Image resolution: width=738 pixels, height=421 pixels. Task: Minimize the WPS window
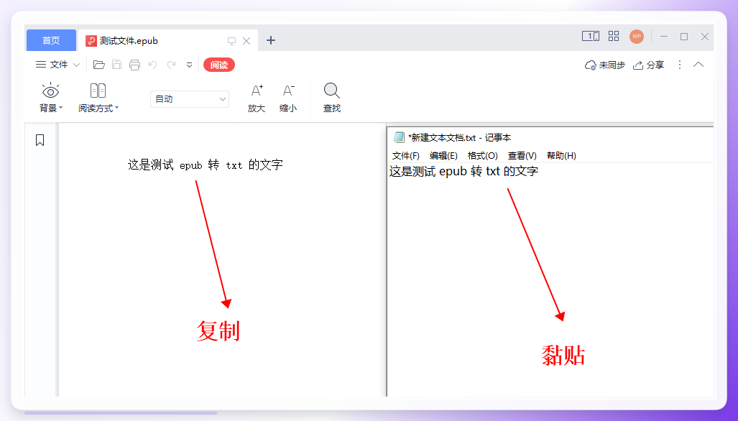coord(664,37)
